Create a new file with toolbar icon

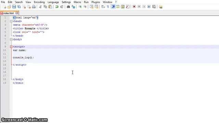[x=4, y=7]
